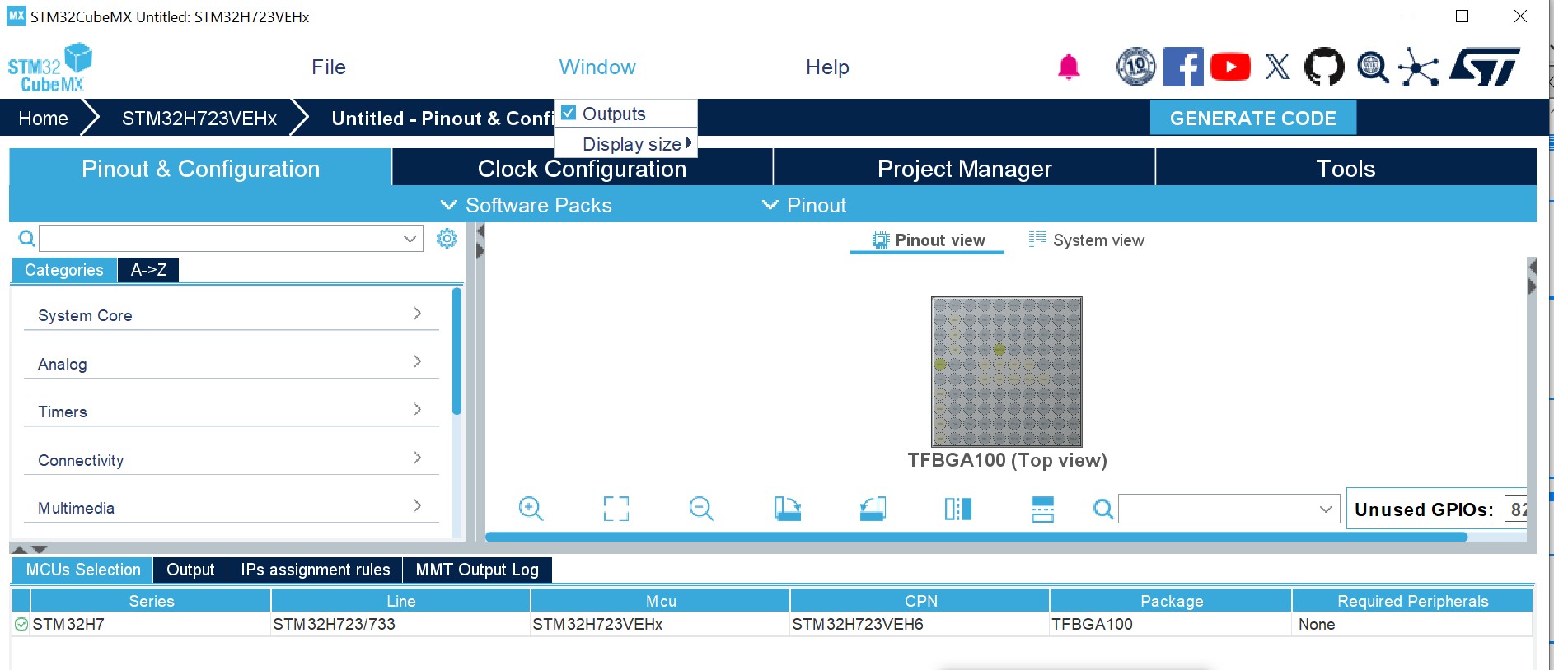Viewport: 1554px width, 670px height.
Task: Click the categories list vertical scrollbar
Action: pyautogui.click(x=456, y=351)
